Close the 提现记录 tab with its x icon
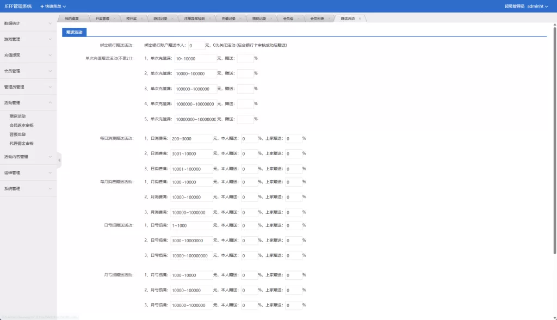This screenshot has width=557, height=320. point(271,19)
